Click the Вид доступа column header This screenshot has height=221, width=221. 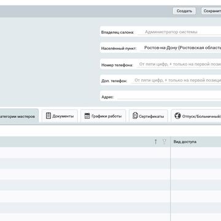pyautogui.click(x=196, y=142)
